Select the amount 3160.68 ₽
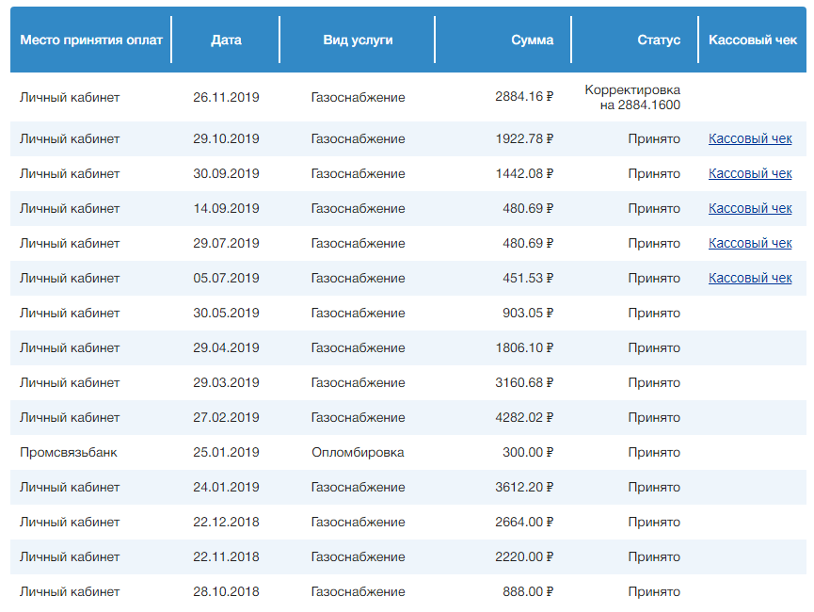Image resolution: width=814 pixels, height=612 pixels. (x=524, y=382)
